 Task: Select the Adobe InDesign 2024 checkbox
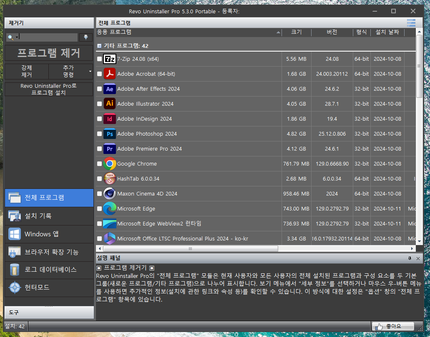100,119
